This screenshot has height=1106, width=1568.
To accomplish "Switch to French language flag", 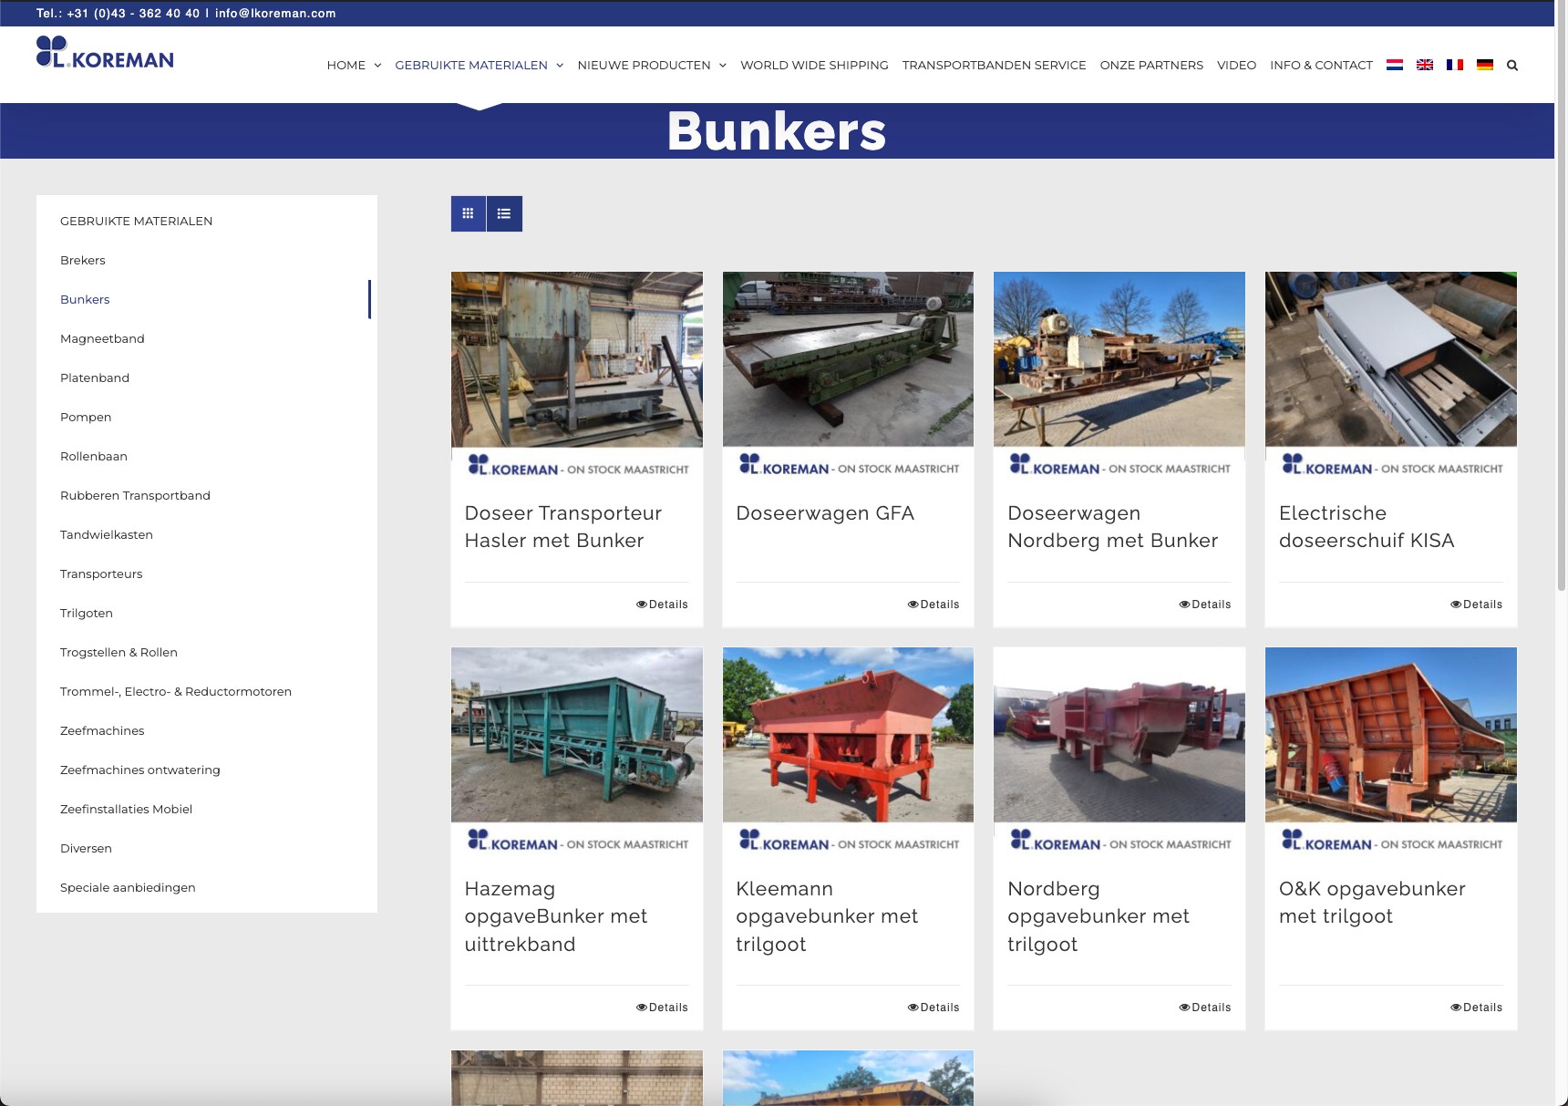I will point(1454,65).
